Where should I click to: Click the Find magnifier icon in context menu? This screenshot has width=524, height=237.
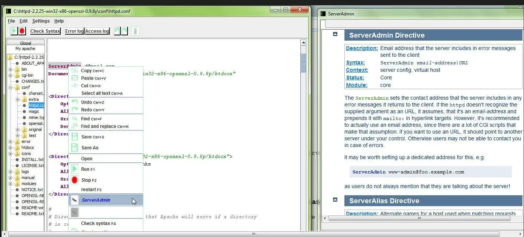point(75,119)
